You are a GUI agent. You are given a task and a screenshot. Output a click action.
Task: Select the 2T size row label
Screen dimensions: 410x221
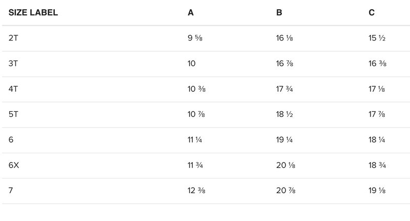click(x=14, y=38)
